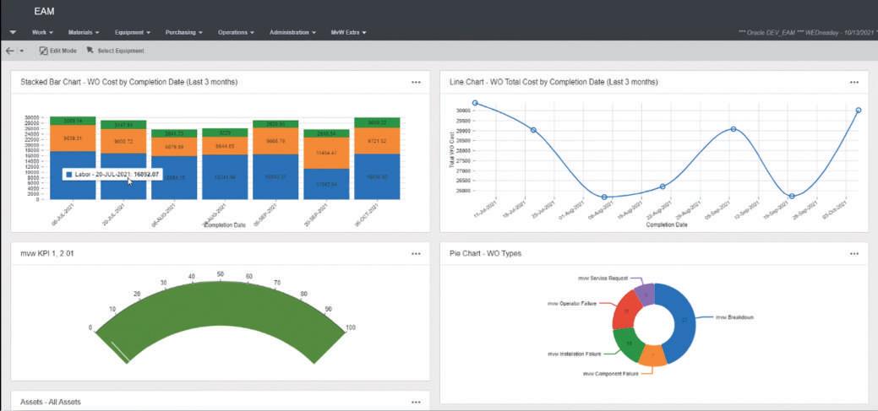Click the 06-OCT-2021 blue Labor bar
The width and height of the screenshot is (878, 411).
tap(377, 176)
